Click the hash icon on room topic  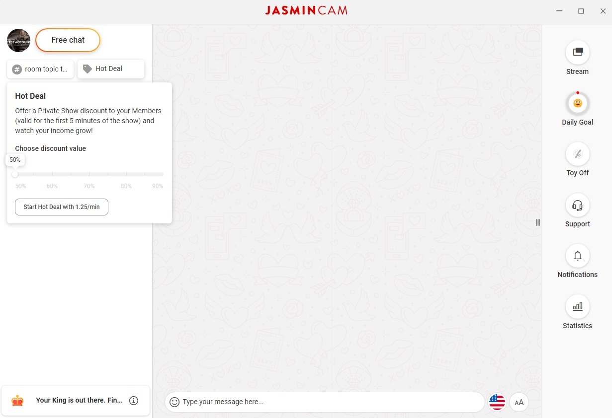point(17,69)
